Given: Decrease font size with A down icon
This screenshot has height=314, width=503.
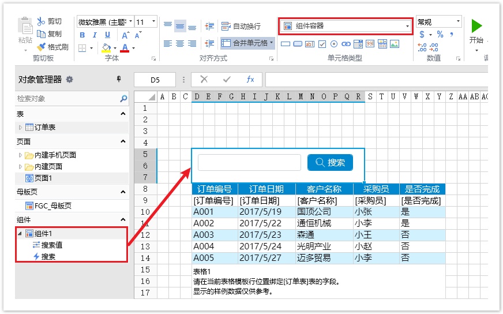Looking at the screenshot, I should click(138, 35).
